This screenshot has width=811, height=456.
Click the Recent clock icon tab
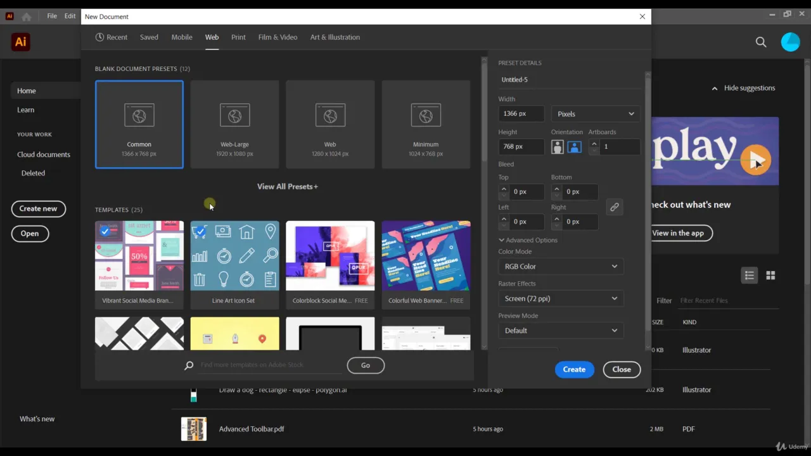(x=112, y=37)
